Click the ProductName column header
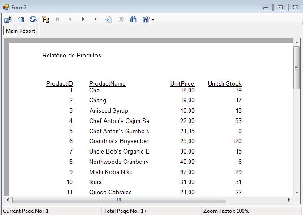Viewport: 303px width, 215px height. (x=107, y=84)
